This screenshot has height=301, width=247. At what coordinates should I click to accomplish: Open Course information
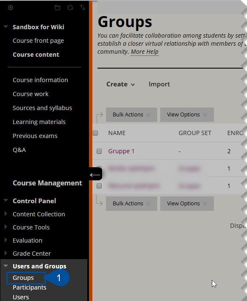40,80
